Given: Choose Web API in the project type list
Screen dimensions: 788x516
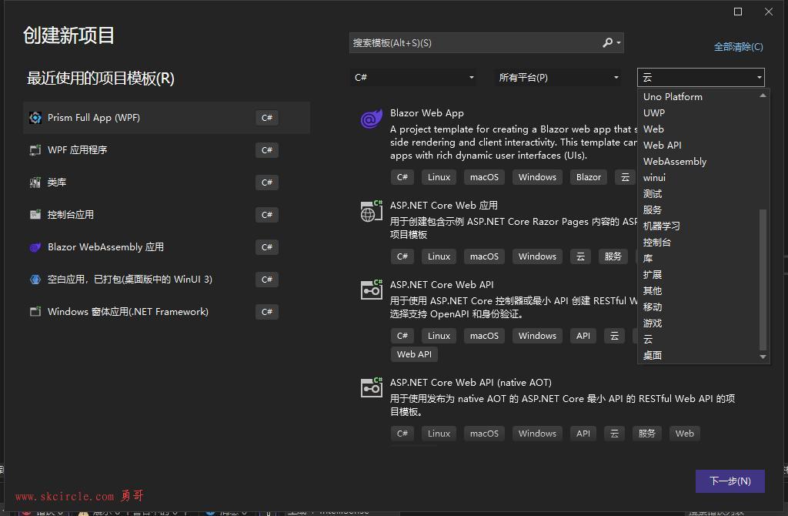Looking at the screenshot, I should click(x=663, y=146).
